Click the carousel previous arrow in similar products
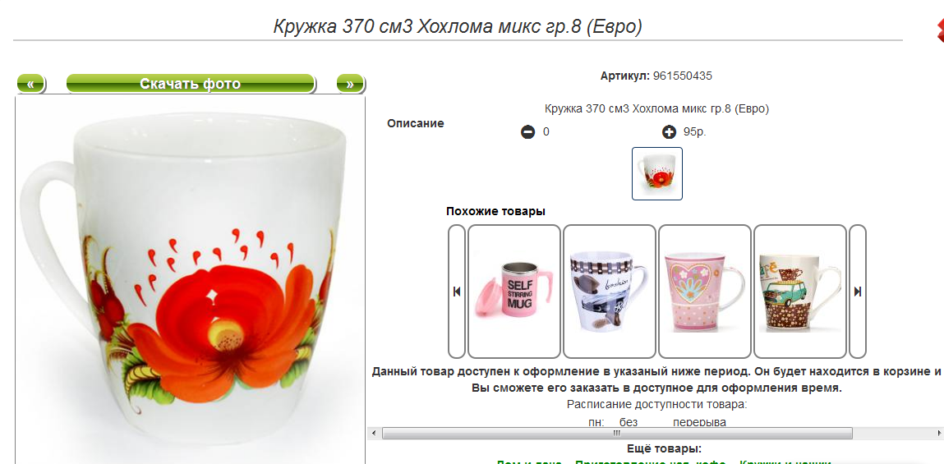Screen dimensions: 944x464 point(456,292)
